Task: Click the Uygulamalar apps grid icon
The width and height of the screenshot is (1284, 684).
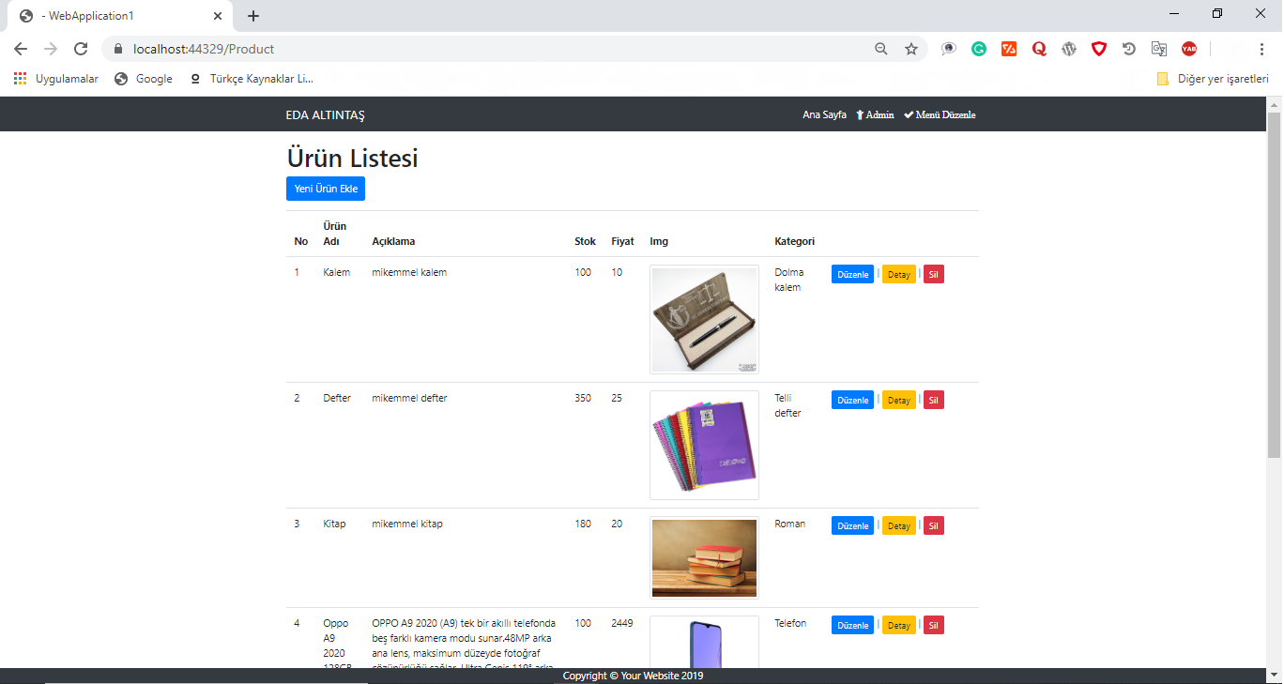Action: [20, 79]
